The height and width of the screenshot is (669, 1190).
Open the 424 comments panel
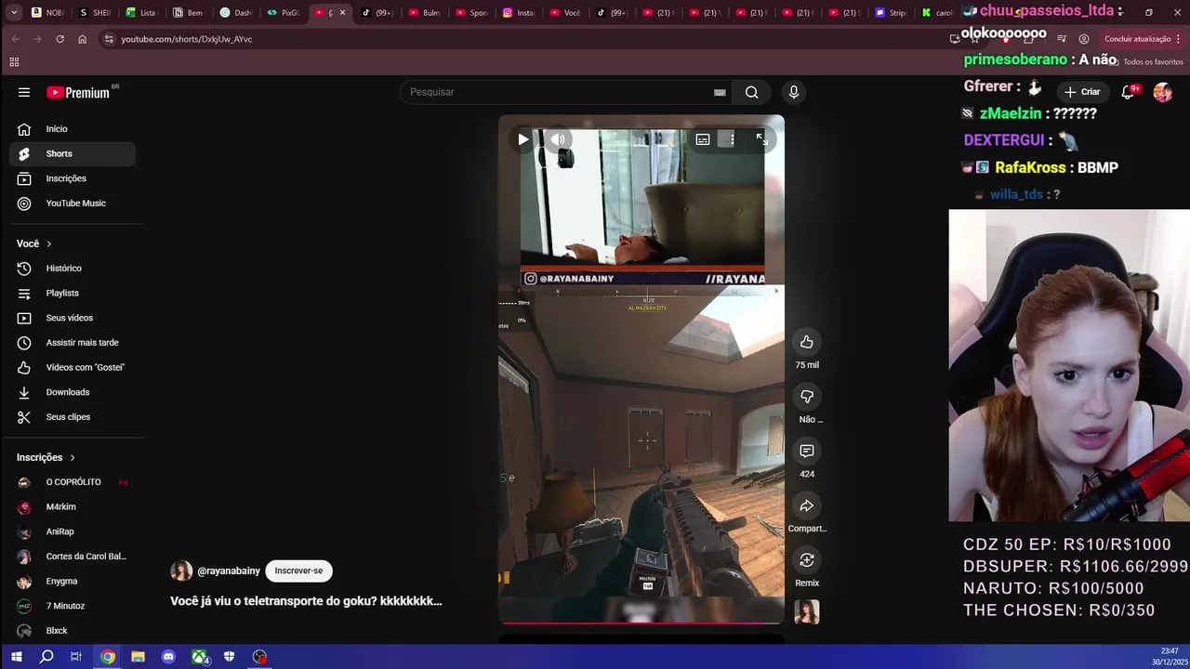pyautogui.click(x=807, y=452)
